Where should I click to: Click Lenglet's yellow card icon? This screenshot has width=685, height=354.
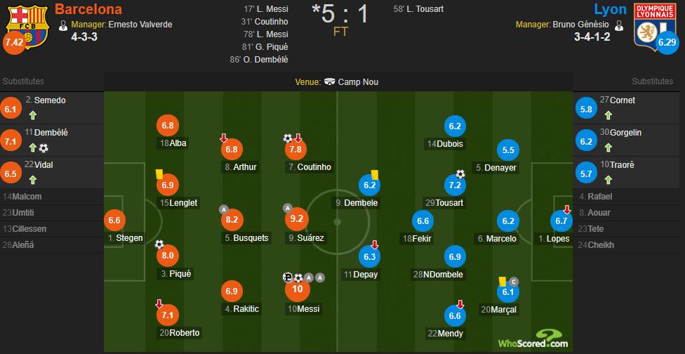(159, 171)
